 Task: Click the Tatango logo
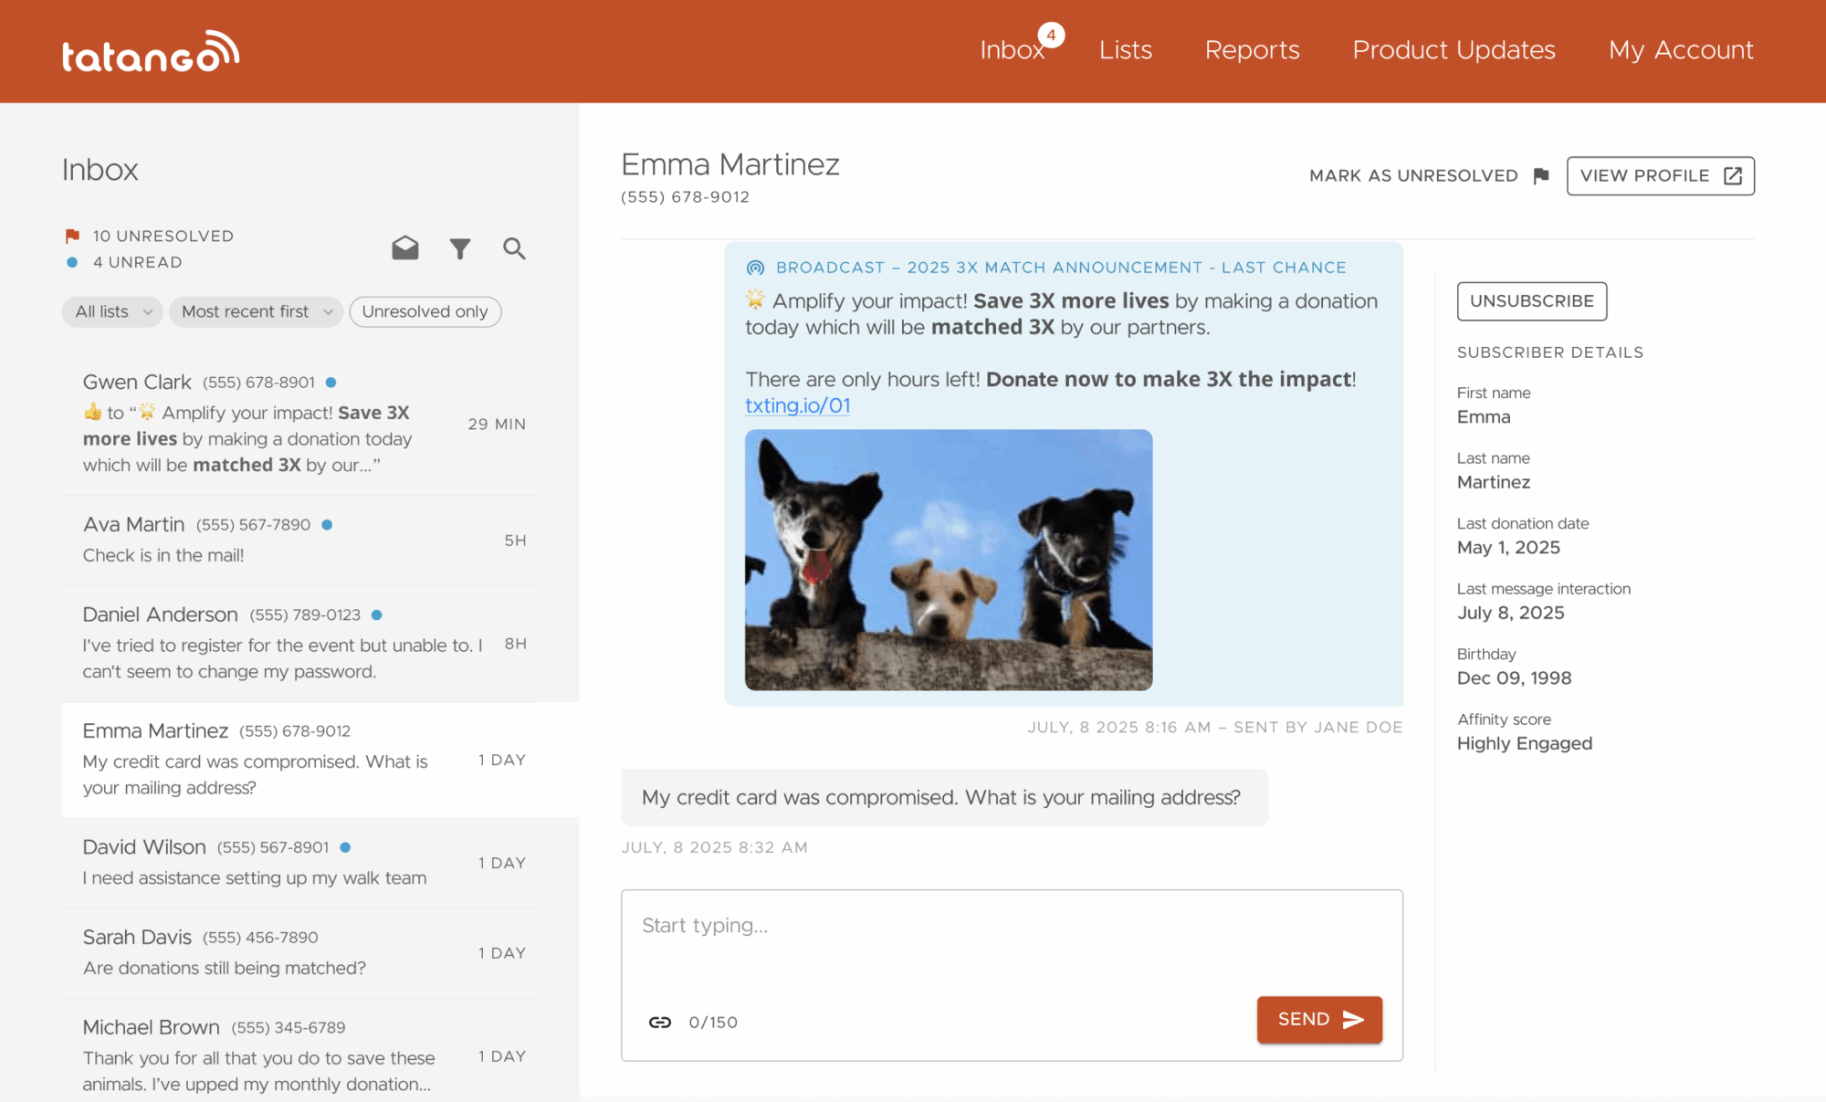point(151,51)
